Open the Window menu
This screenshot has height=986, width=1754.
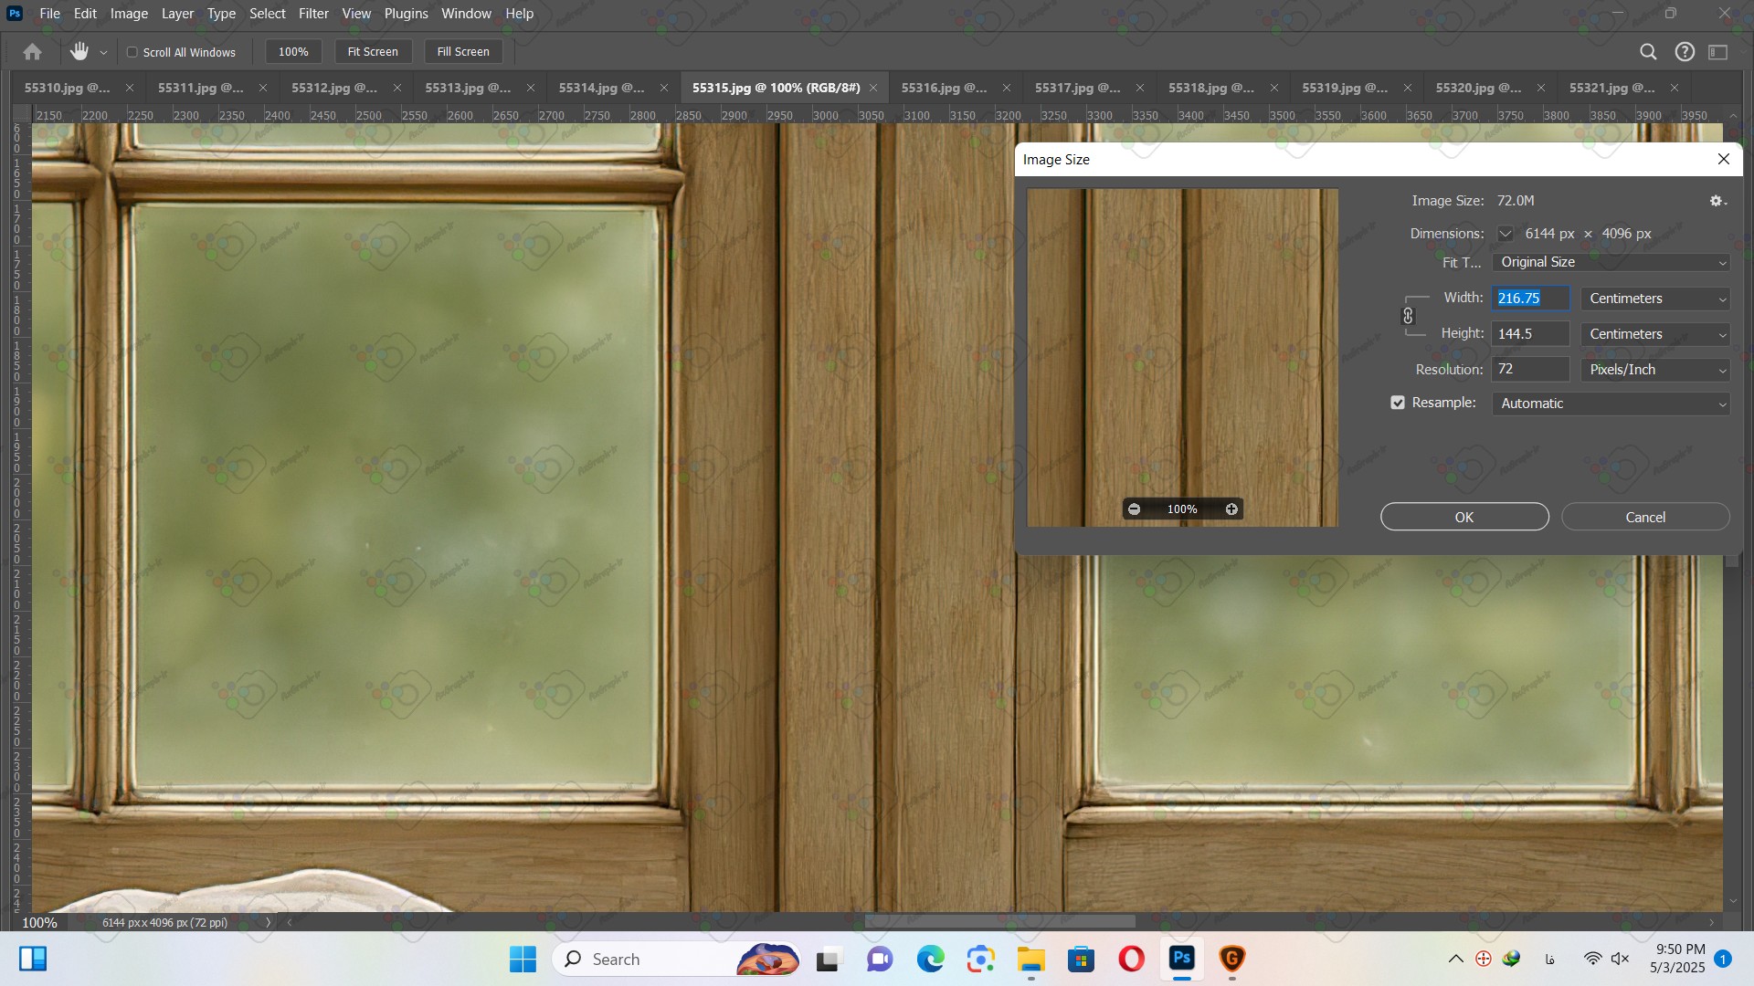[x=466, y=13]
